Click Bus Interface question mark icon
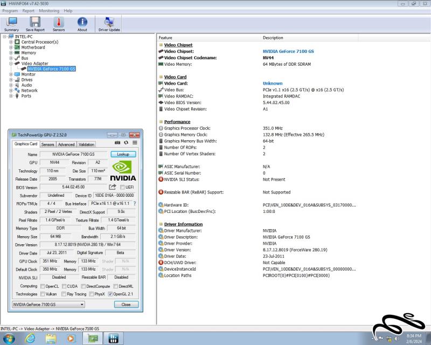Screen dimensions: 431x345 (x=134, y=204)
